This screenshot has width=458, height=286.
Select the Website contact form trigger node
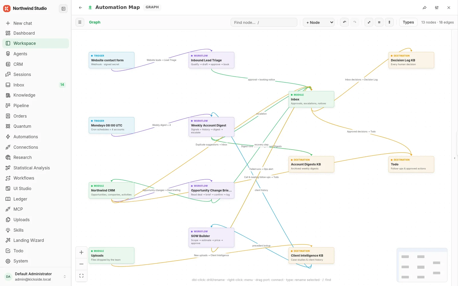pos(111,60)
